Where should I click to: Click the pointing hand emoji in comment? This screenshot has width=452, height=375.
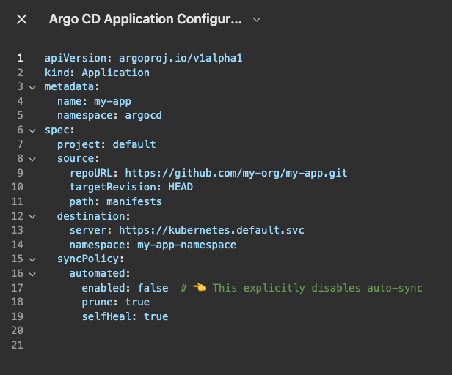200,288
